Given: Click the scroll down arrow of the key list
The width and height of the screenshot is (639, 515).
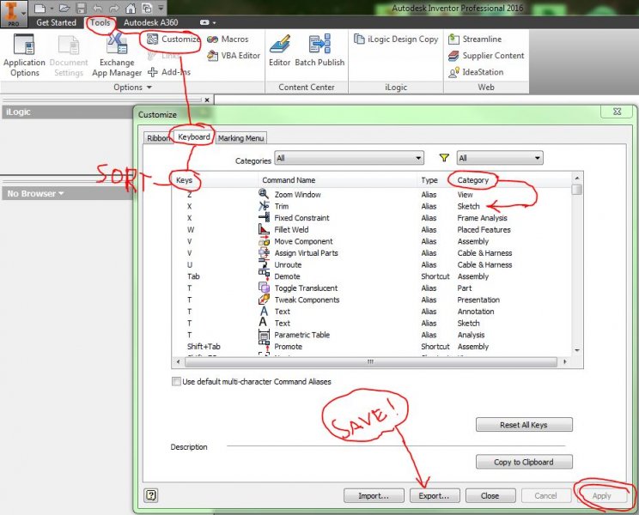Looking at the screenshot, I should 577,350.
